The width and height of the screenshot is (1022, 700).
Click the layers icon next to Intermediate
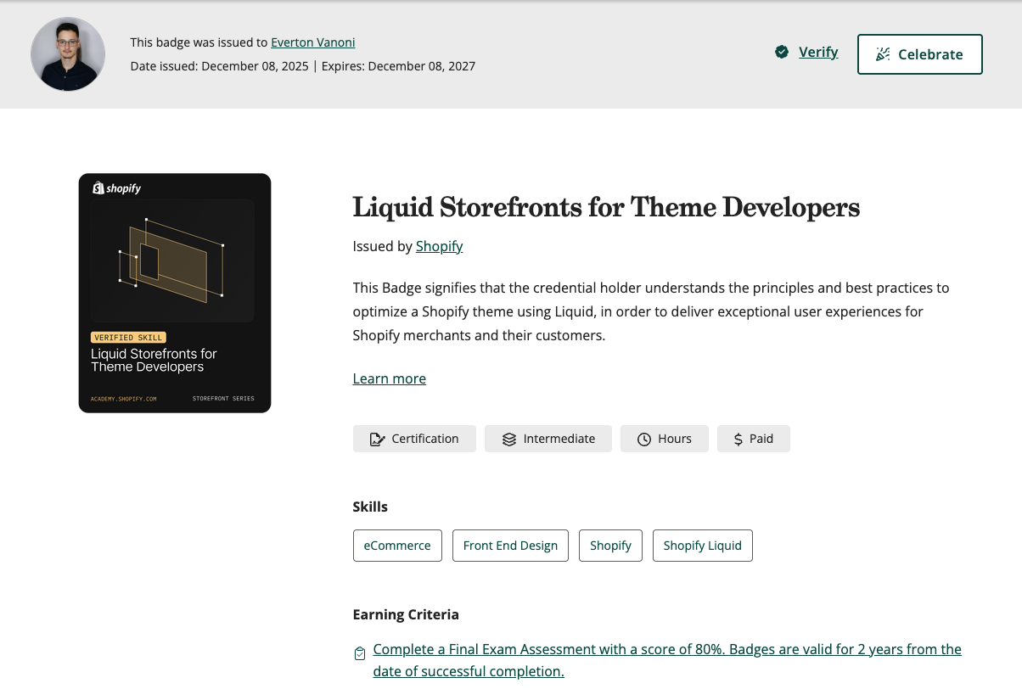click(x=508, y=439)
